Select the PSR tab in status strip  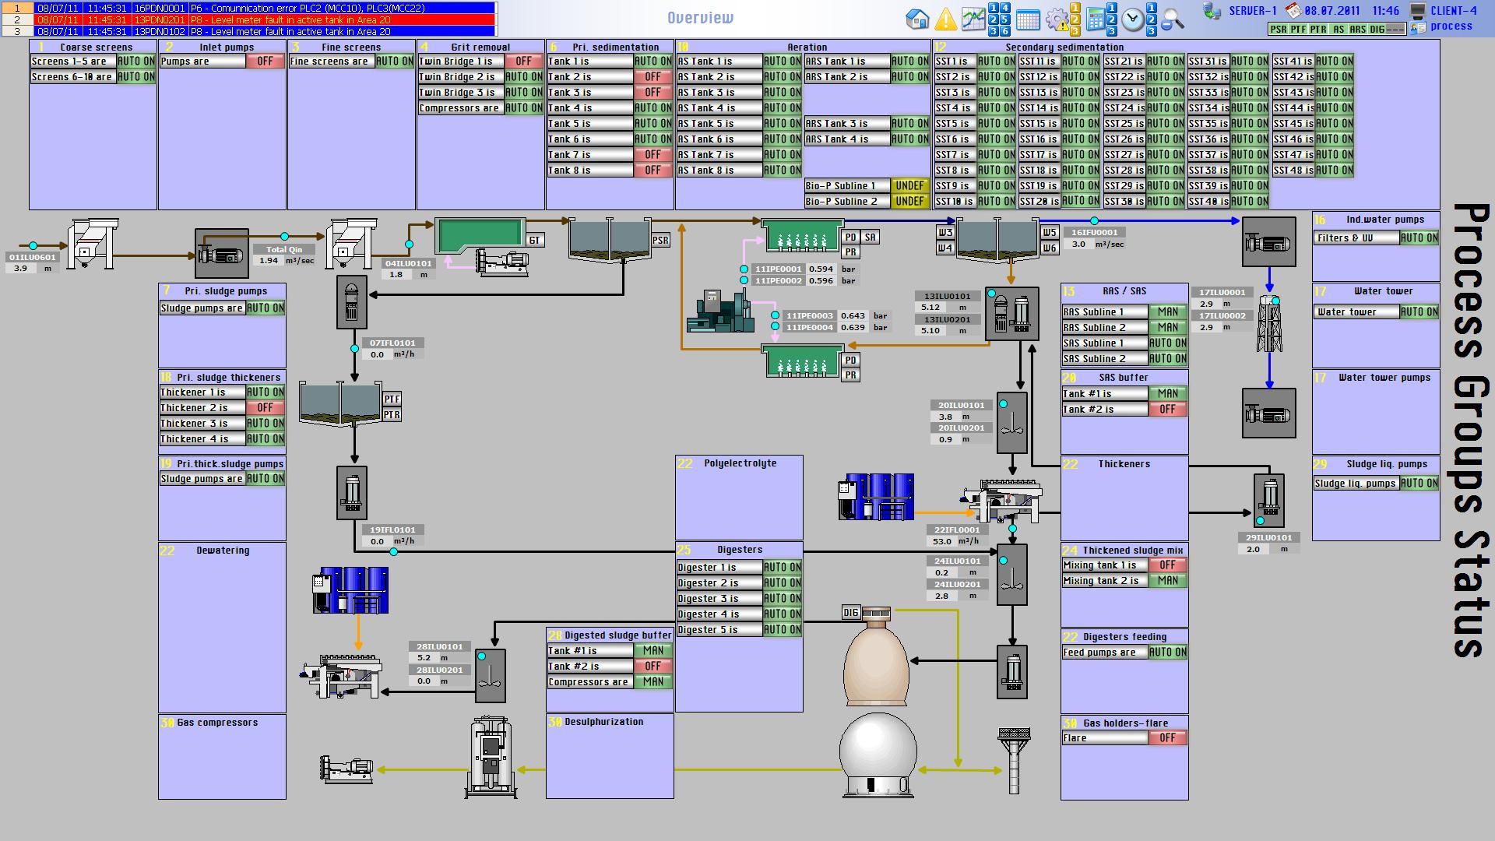click(x=1278, y=30)
